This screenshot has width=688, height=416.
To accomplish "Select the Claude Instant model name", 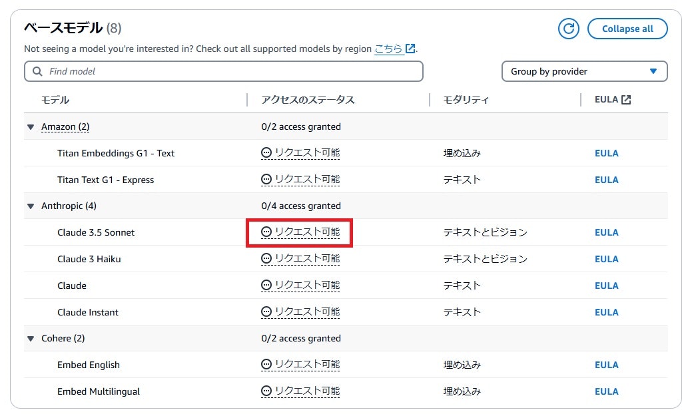I will pos(88,313).
